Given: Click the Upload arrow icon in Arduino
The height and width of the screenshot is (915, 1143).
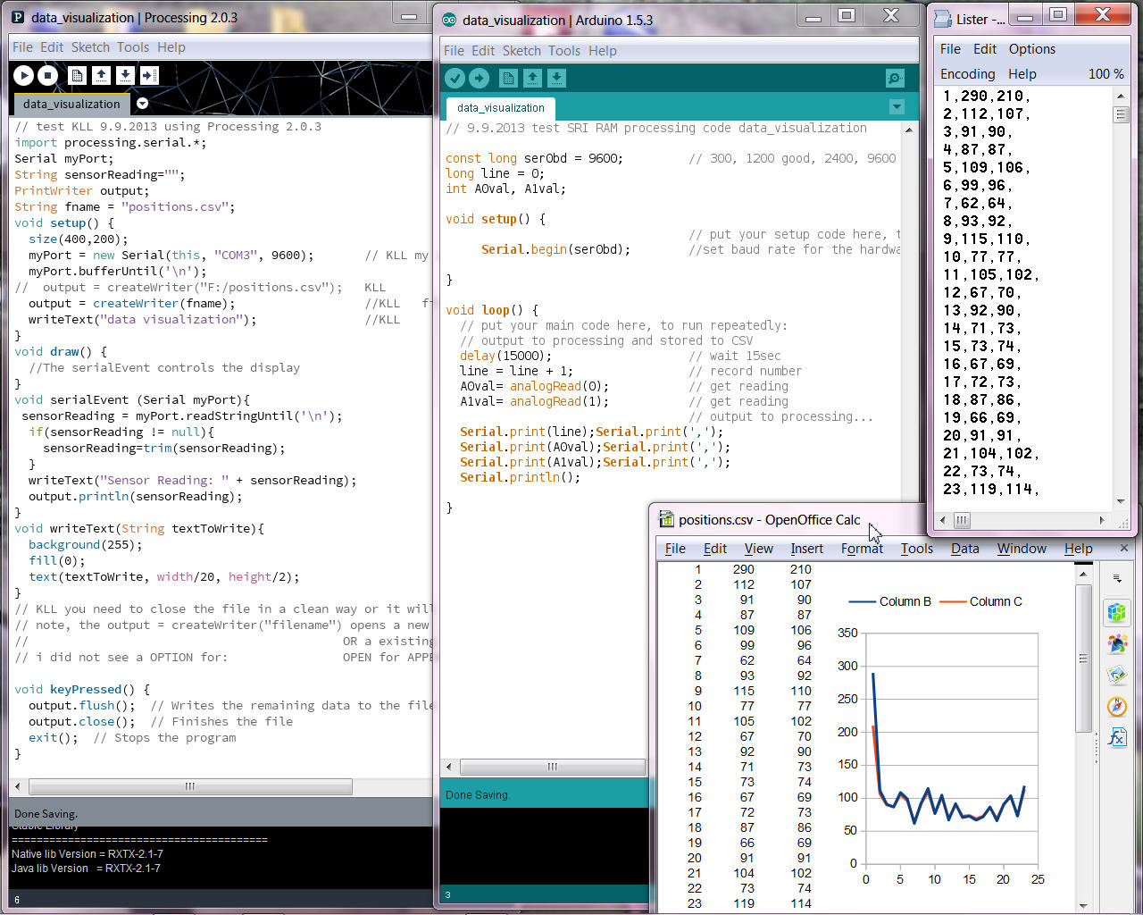Looking at the screenshot, I should coord(480,79).
